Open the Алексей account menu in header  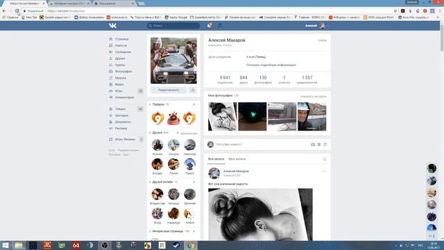(x=317, y=26)
